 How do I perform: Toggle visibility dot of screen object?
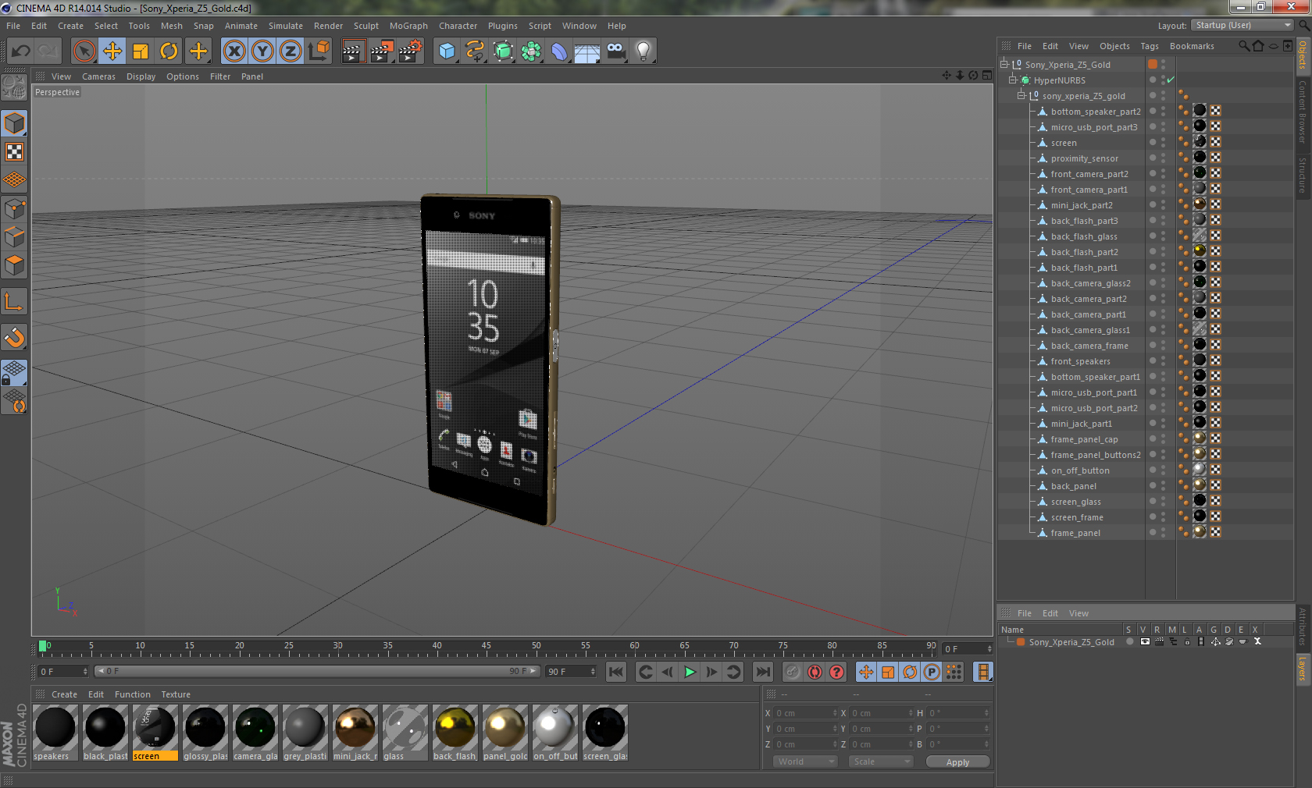pos(1152,141)
